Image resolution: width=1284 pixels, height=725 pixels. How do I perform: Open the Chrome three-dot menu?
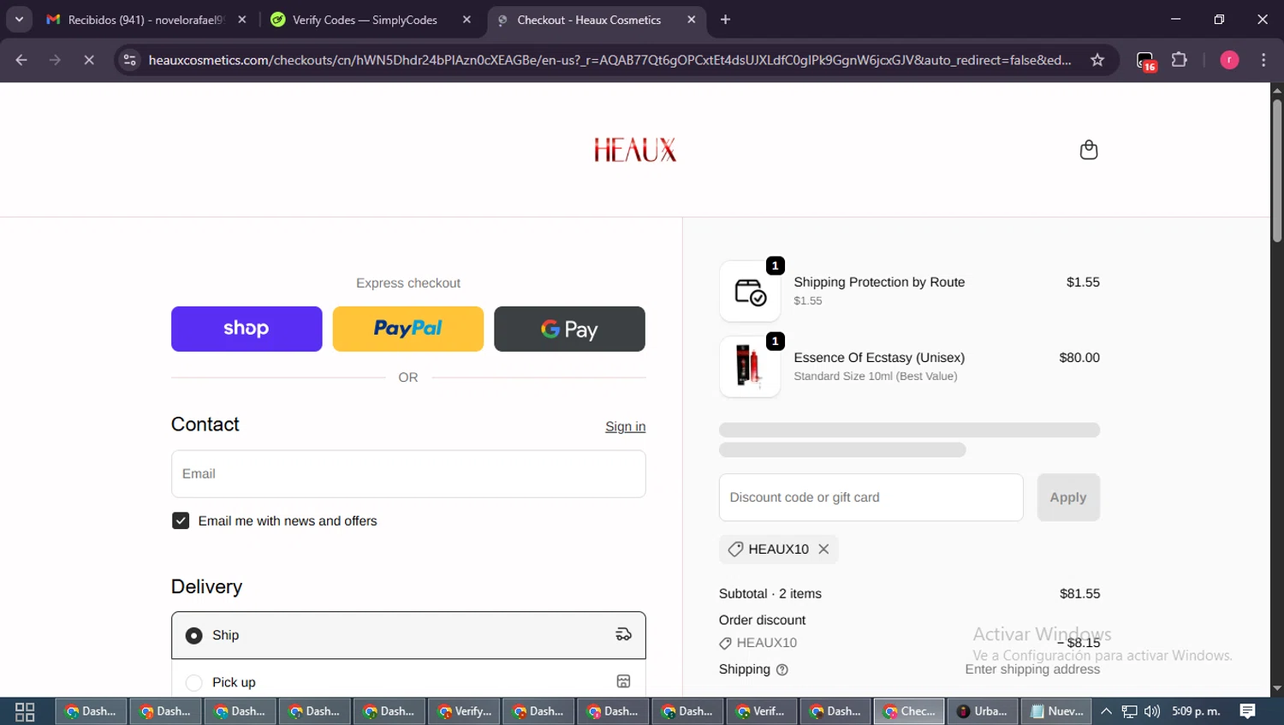pos(1263,60)
